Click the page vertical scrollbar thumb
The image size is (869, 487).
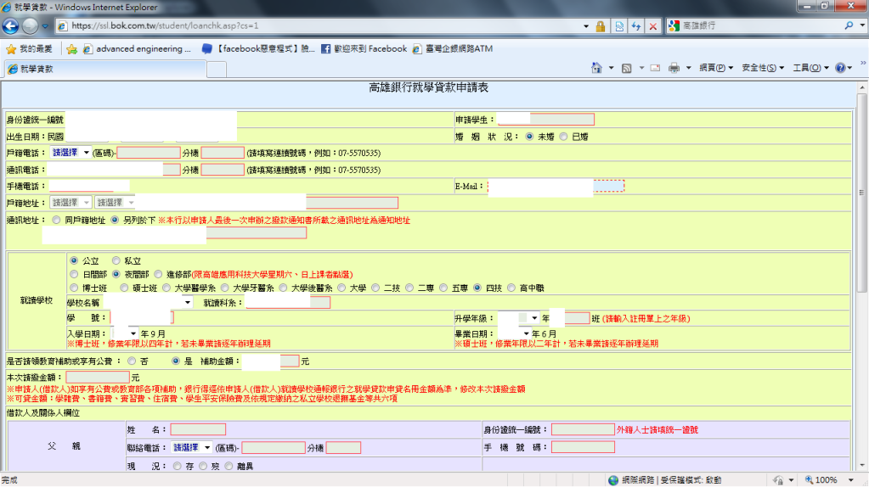[862, 193]
